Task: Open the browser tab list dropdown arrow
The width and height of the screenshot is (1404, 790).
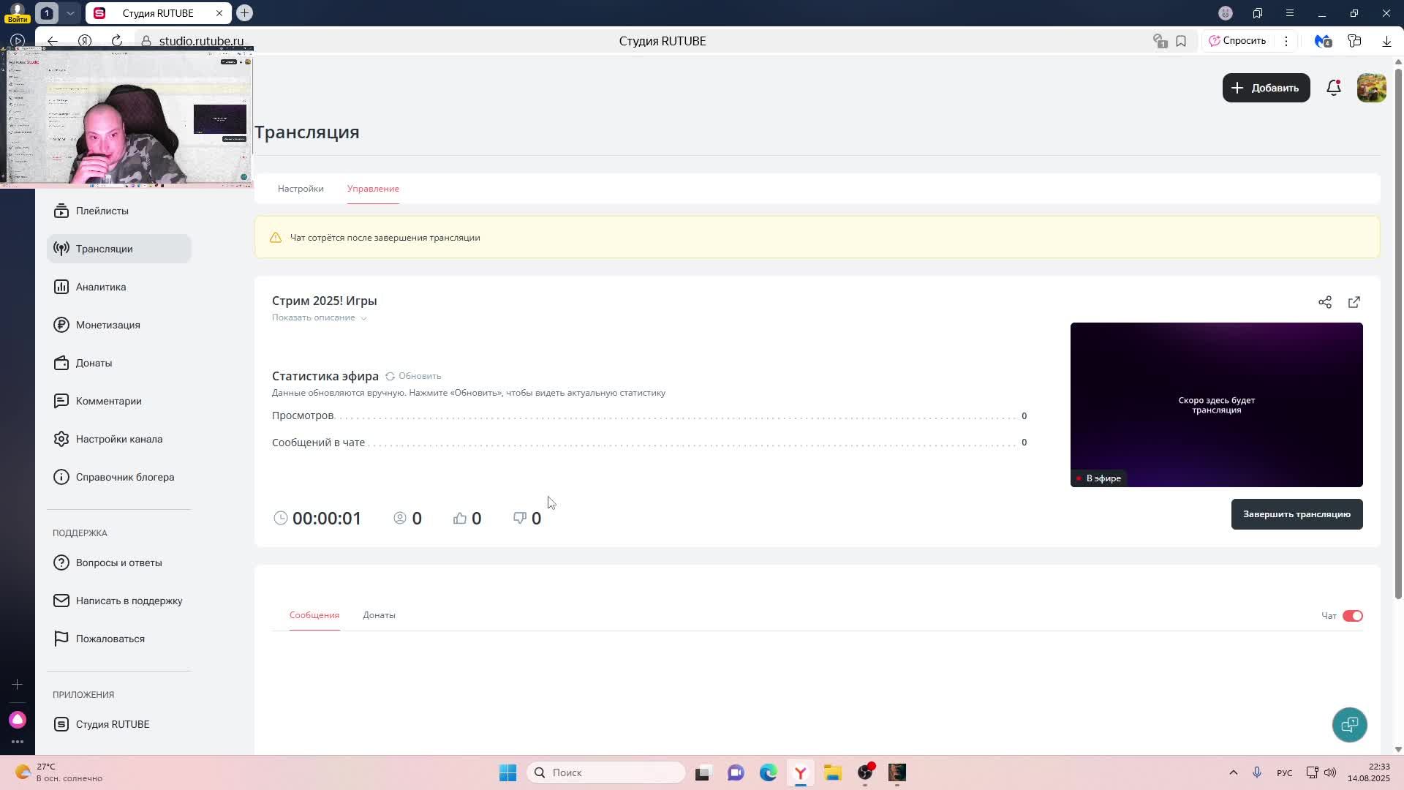Action: [x=70, y=13]
